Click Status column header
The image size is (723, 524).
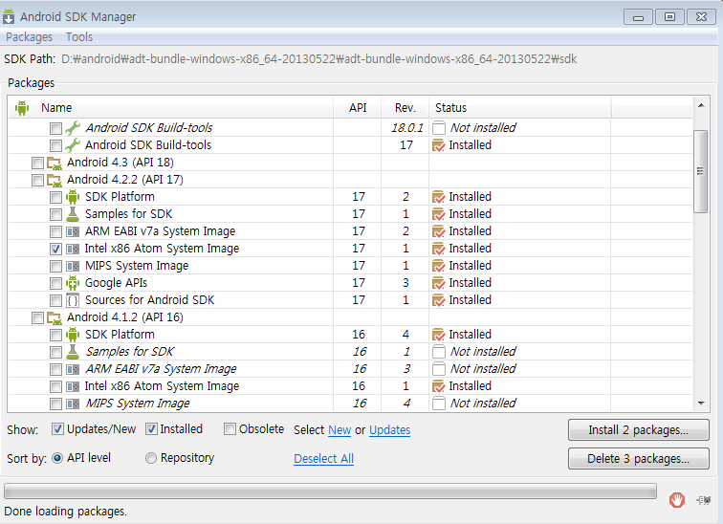coord(519,108)
